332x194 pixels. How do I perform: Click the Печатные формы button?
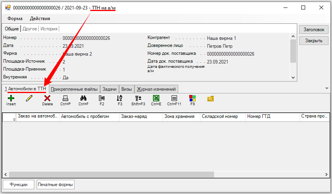(x=55, y=184)
